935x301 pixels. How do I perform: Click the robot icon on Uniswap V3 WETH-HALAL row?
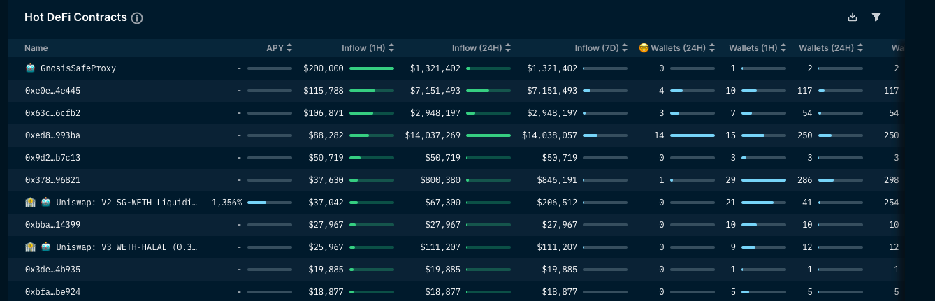(45, 247)
